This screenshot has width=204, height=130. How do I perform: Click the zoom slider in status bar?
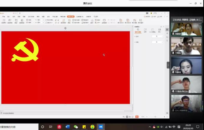(155, 117)
